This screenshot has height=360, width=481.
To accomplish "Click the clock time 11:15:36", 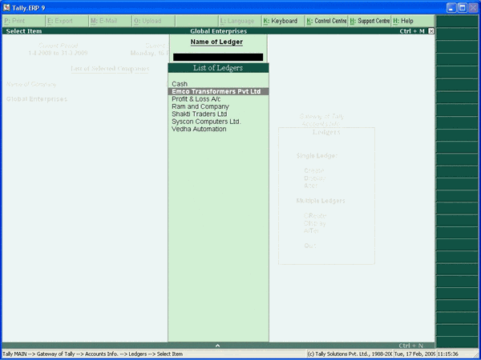I will pos(447,354).
